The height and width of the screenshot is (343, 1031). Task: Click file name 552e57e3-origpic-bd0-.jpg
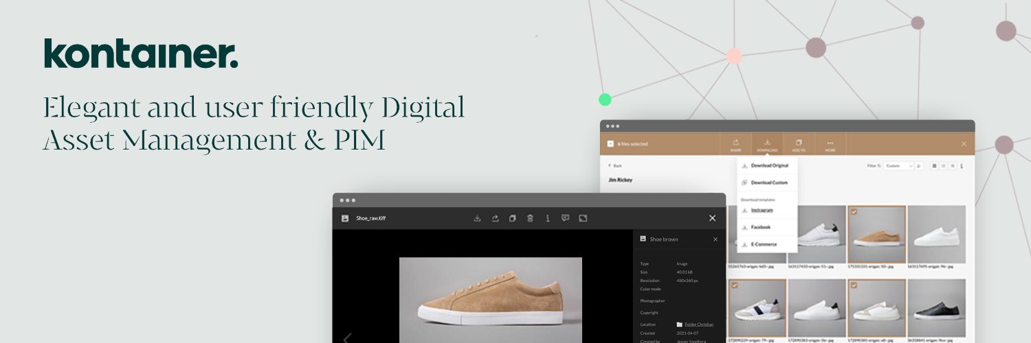pos(751,268)
